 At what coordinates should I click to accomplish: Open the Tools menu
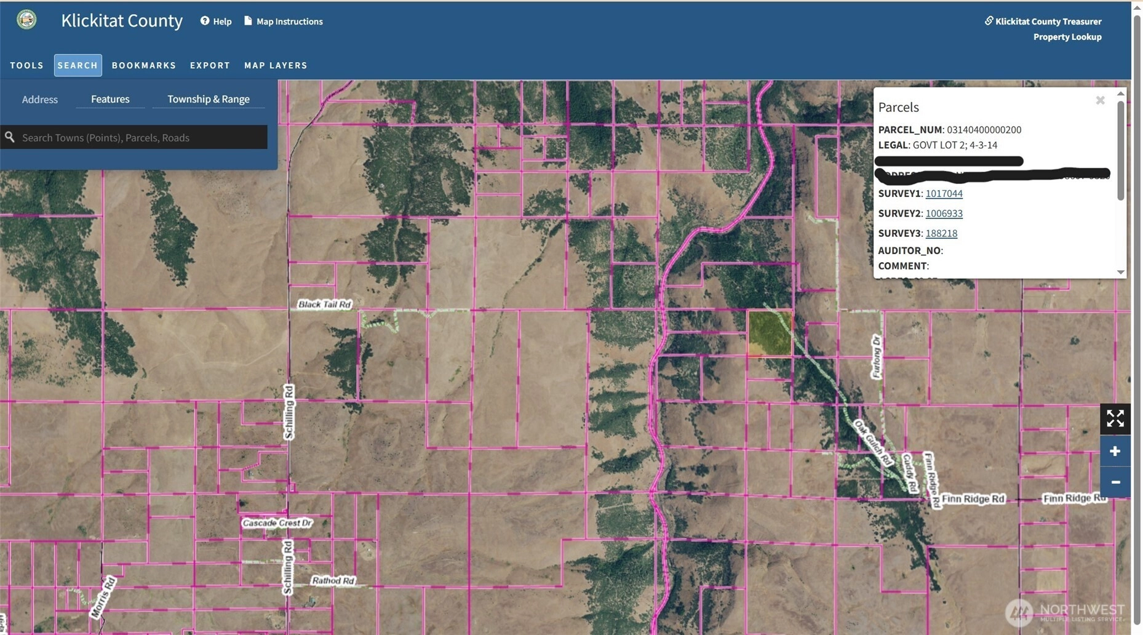tap(27, 65)
